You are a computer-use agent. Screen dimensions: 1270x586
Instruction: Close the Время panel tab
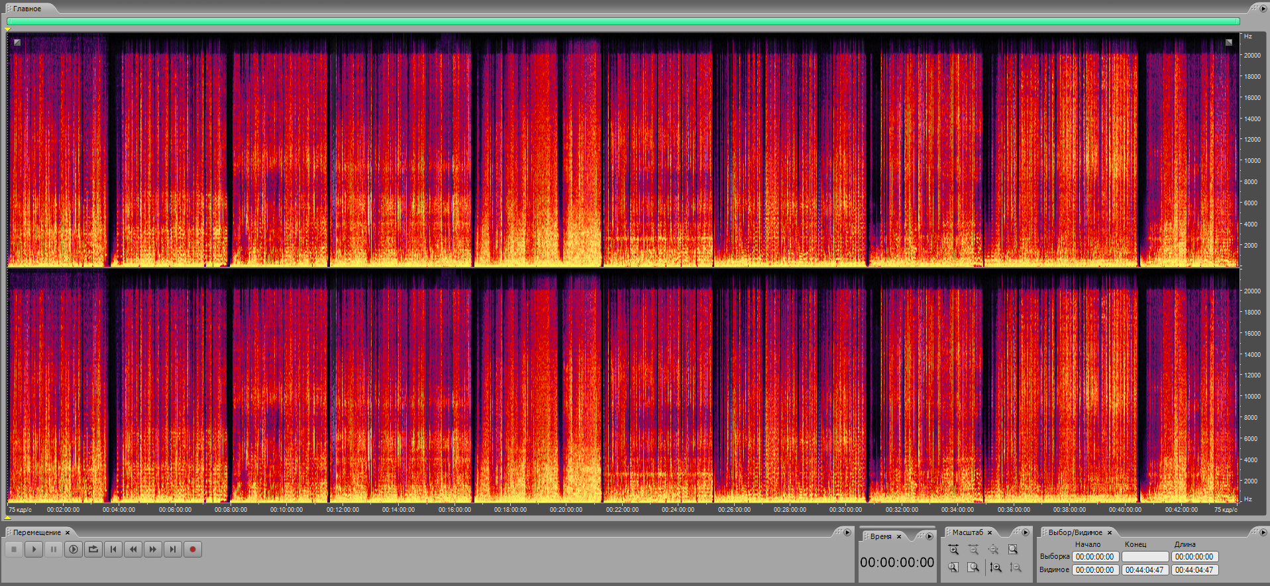click(x=899, y=536)
